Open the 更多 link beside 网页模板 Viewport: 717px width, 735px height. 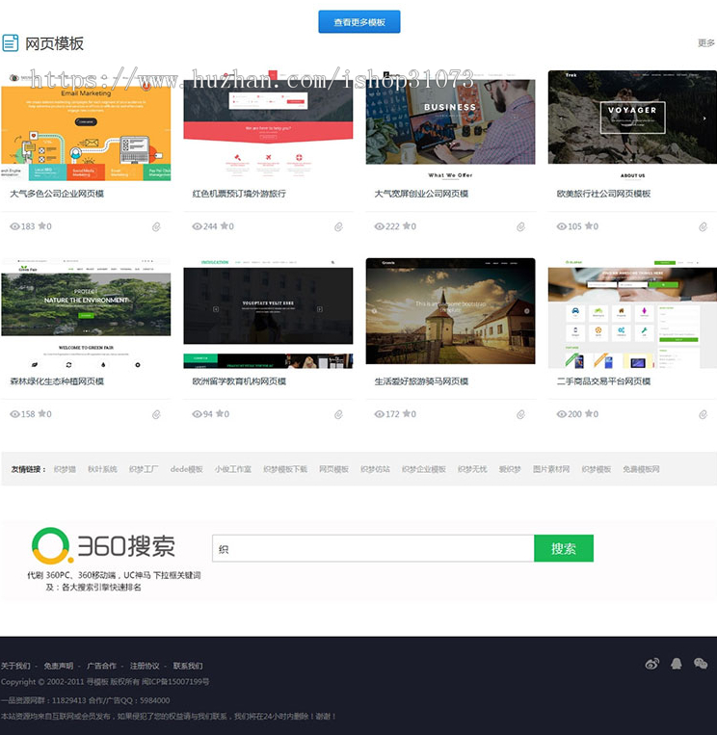pos(706,43)
